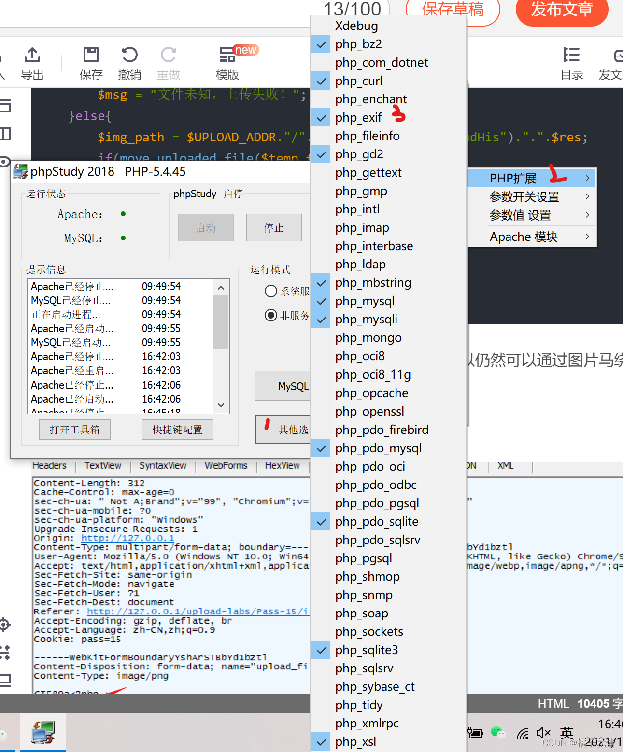Select the 正在启动进程 log entry
This screenshot has height=752, width=623.
120,315
